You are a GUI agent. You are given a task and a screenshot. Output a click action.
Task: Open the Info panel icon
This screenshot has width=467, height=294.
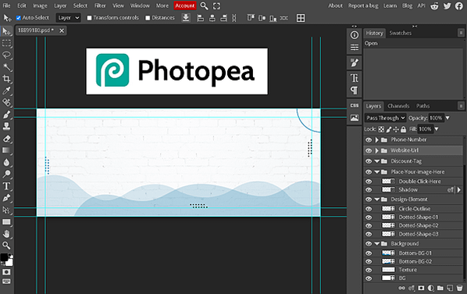tap(355, 35)
